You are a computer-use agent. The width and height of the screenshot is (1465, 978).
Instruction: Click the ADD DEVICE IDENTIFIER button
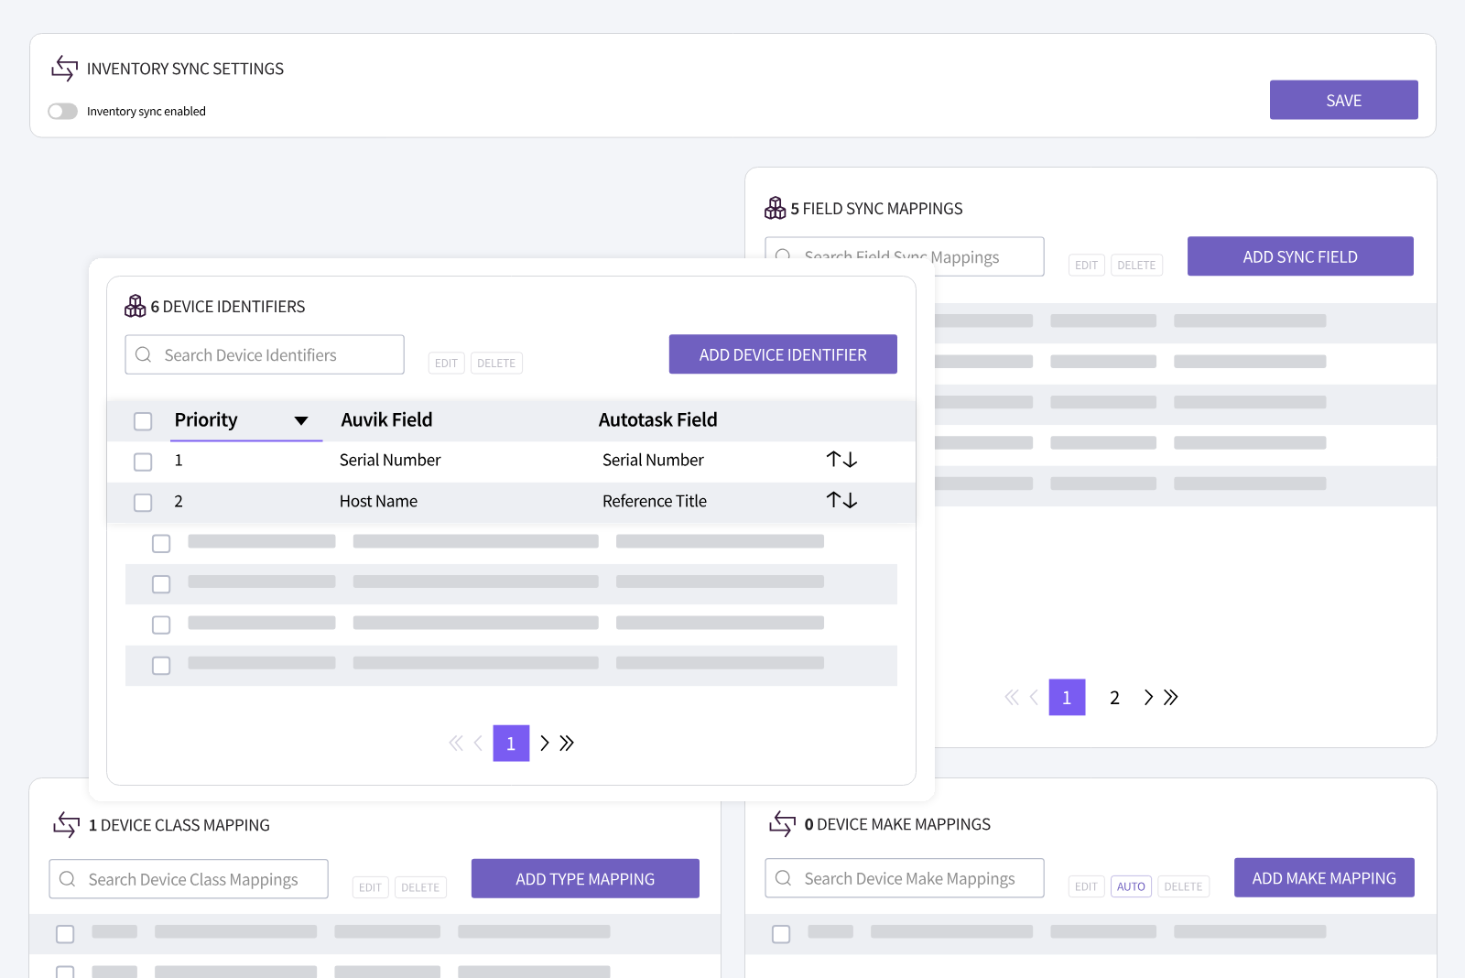coord(783,354)
